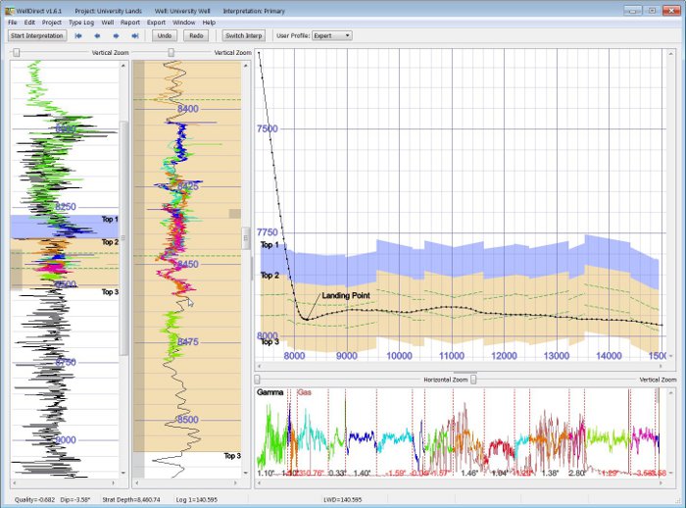Jump to last interpretation segment icon
This screenshot has width=686, height=508.
click(x=135, y=36)
